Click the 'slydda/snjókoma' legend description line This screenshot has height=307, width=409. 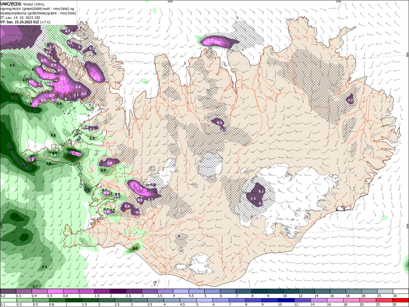[x=38, y=13]
